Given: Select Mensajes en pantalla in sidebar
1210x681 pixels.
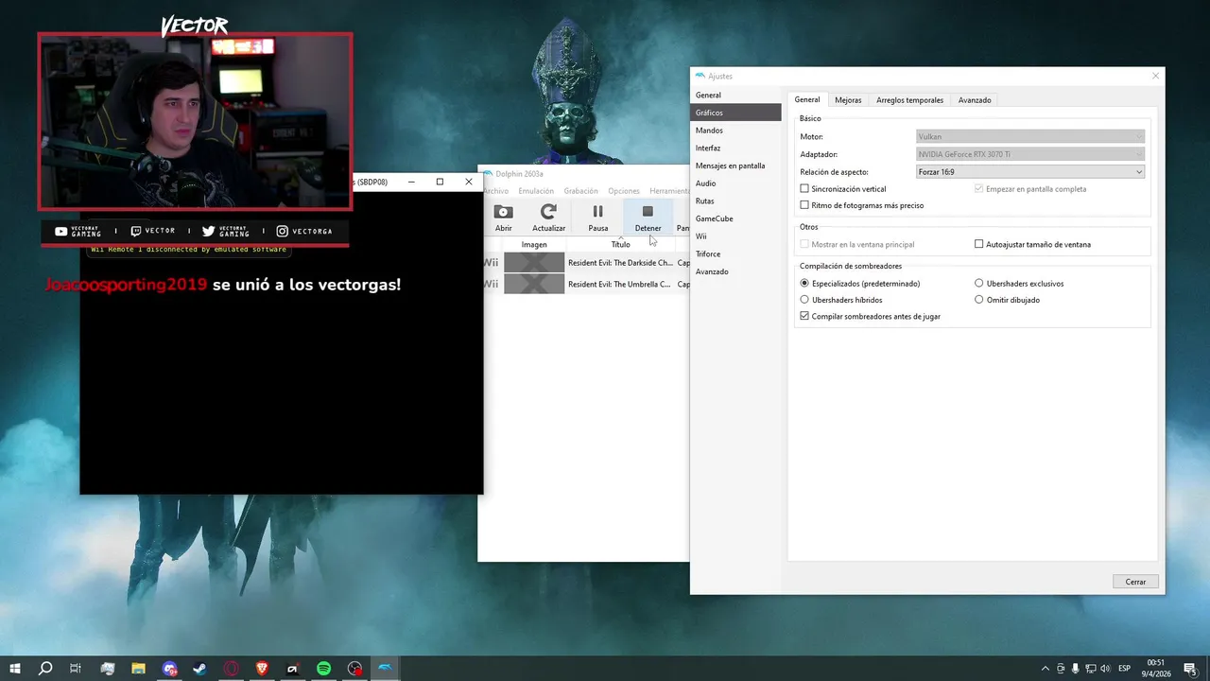Looking at the screenshot, I should (x=736, y=166).
